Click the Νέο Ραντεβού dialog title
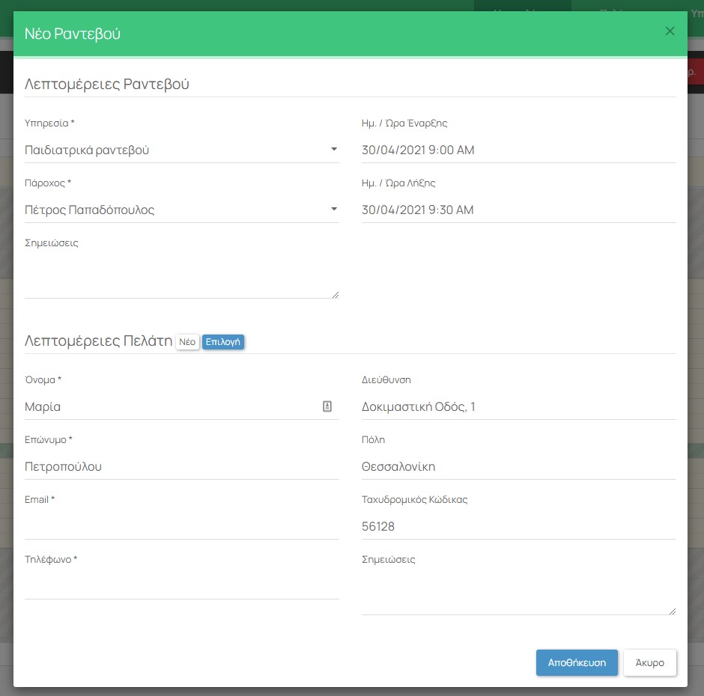The image size is (704, 696). (73, 34)
